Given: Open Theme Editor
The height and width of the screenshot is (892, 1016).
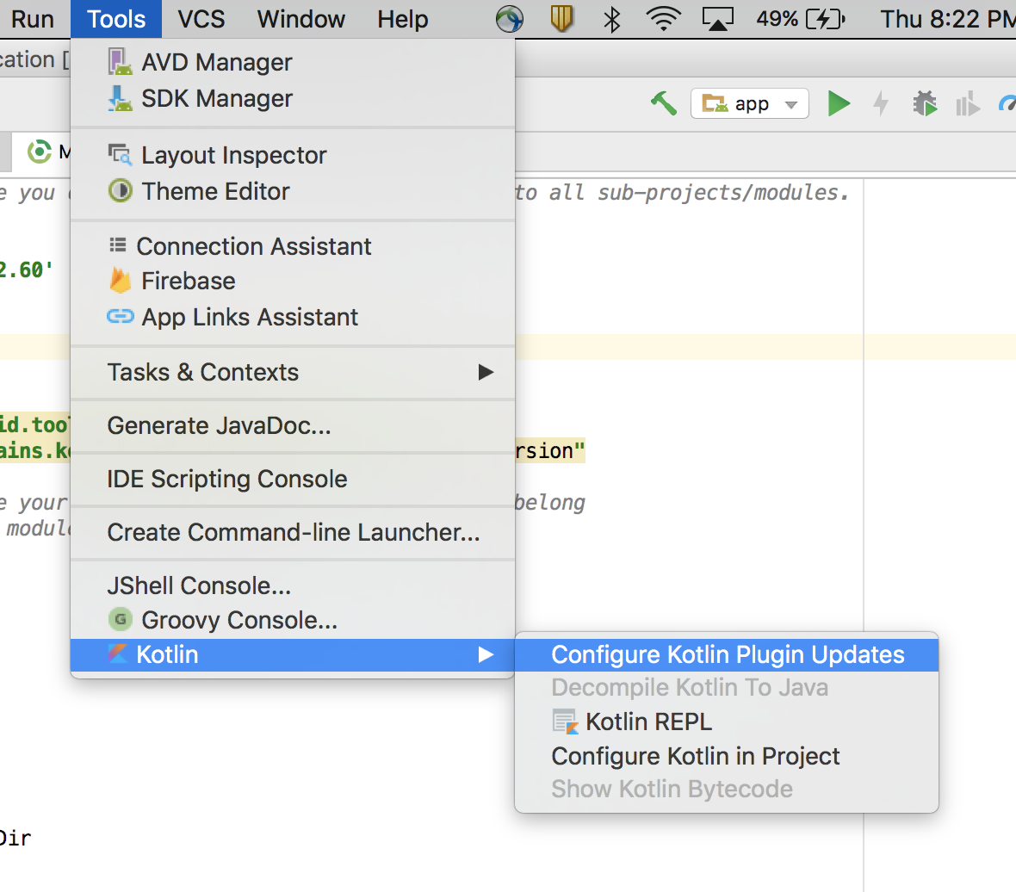Looking at the screenshot, I should click(x=292, y=192).
